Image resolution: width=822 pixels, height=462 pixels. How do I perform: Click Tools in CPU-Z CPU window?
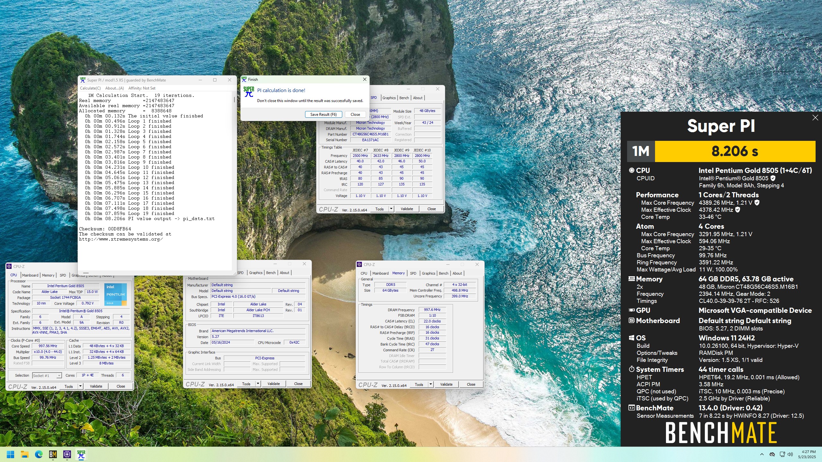69,386
